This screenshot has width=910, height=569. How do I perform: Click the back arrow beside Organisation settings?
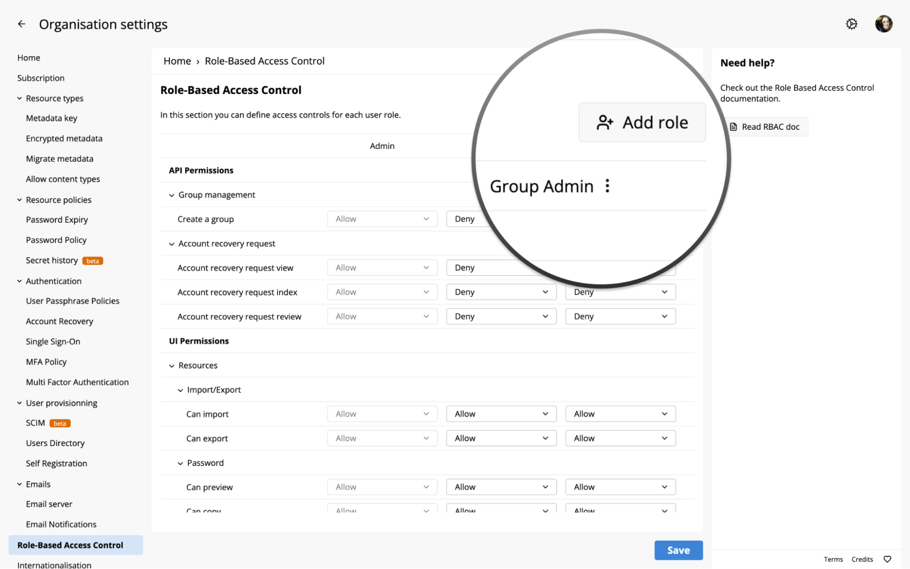[21, 24]
